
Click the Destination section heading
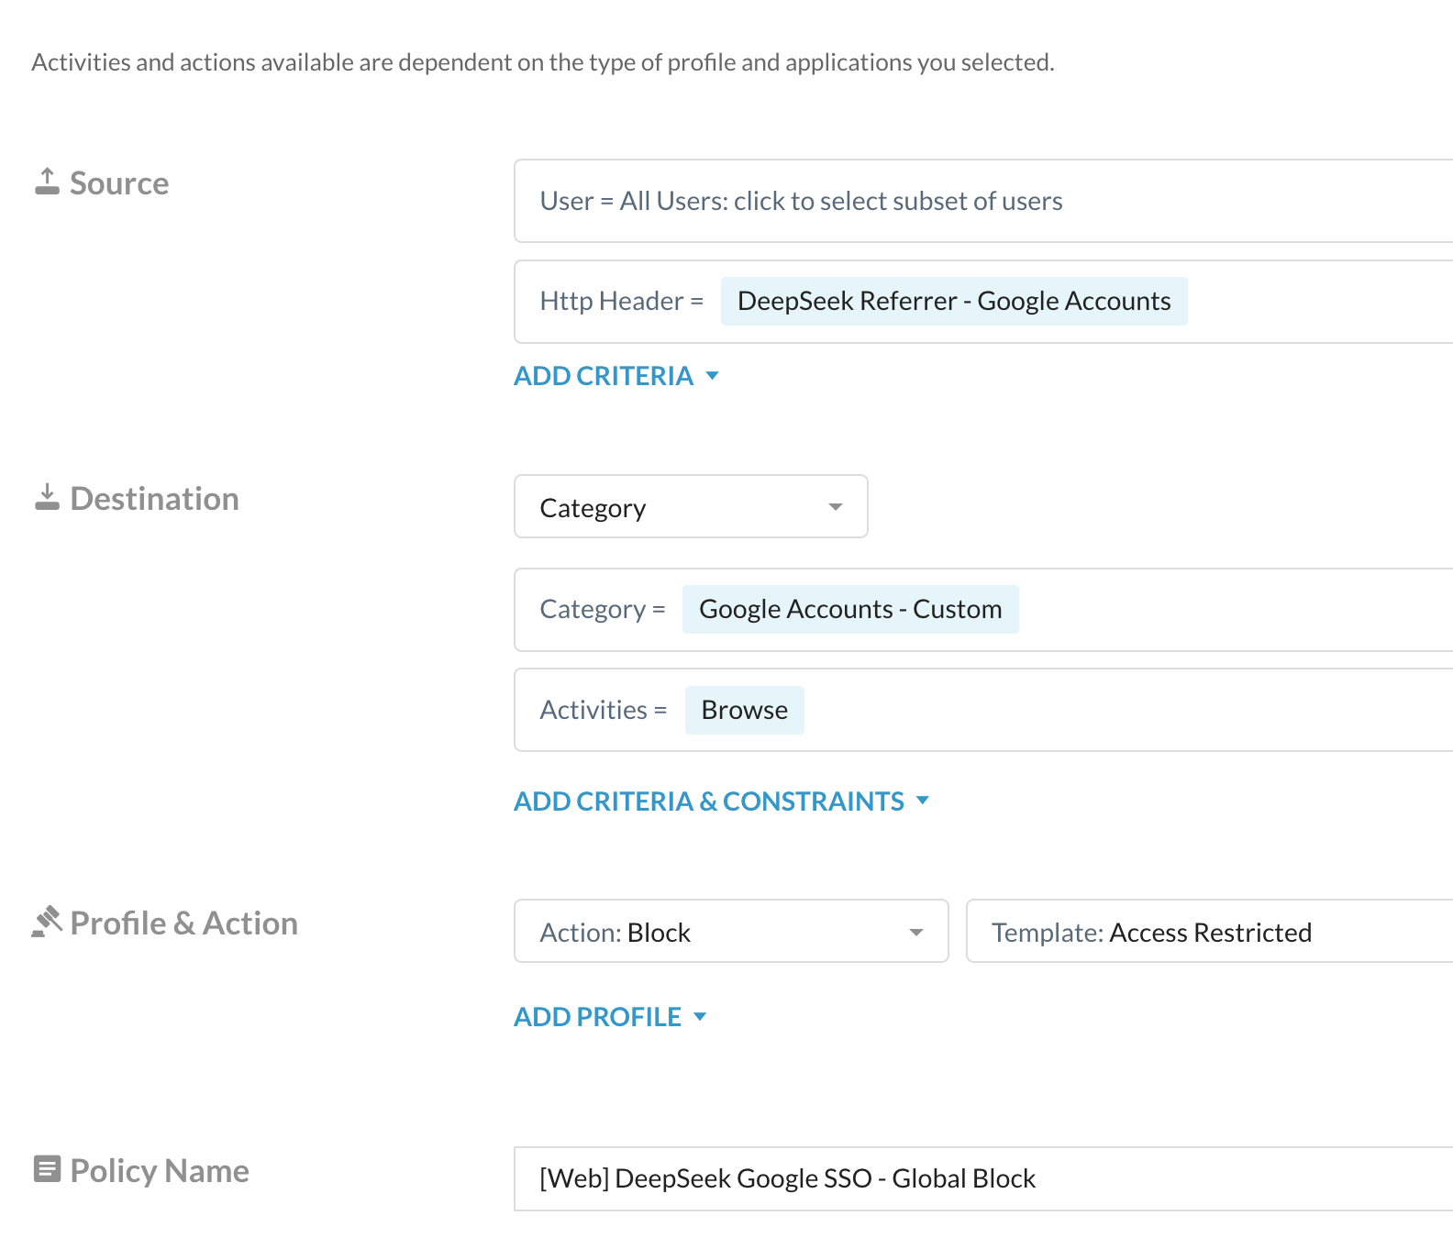[x=154, y=498]
